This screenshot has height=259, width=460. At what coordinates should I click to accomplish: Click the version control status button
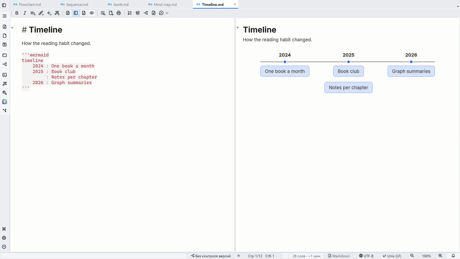point(211,256)
